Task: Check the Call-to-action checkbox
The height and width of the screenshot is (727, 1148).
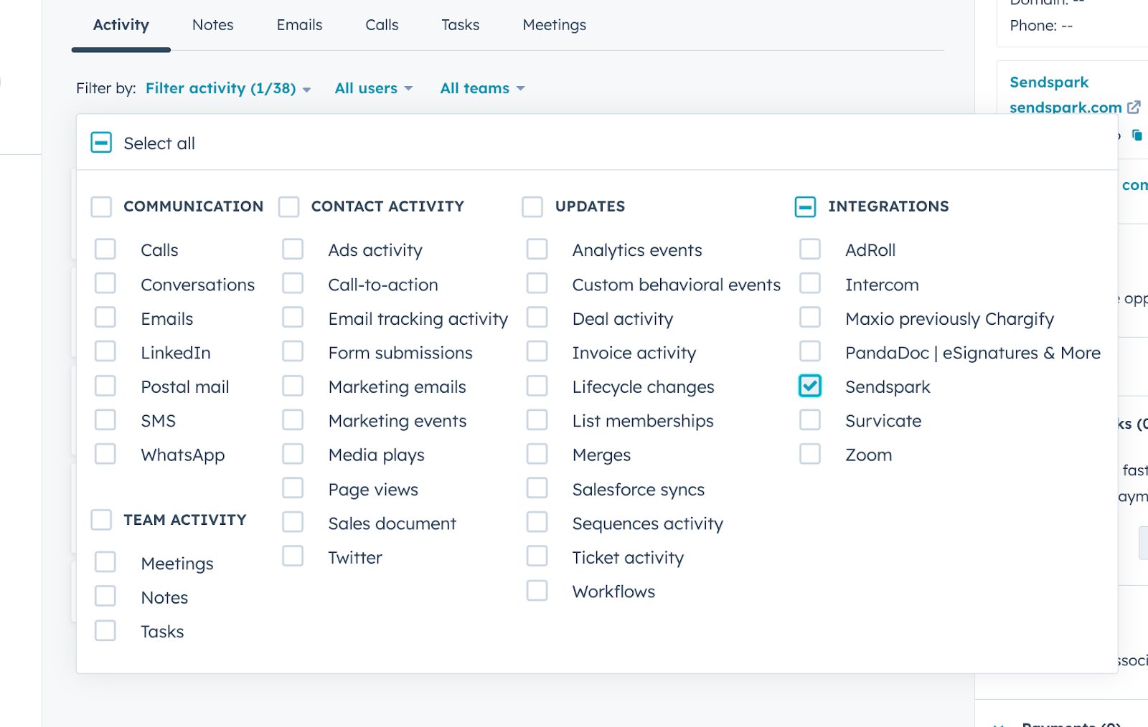Action: 293,283
